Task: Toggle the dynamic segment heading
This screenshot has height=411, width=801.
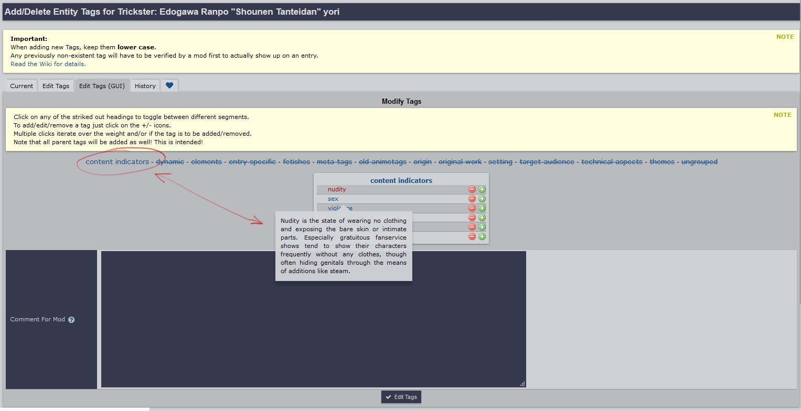Action: click(170, 161)
